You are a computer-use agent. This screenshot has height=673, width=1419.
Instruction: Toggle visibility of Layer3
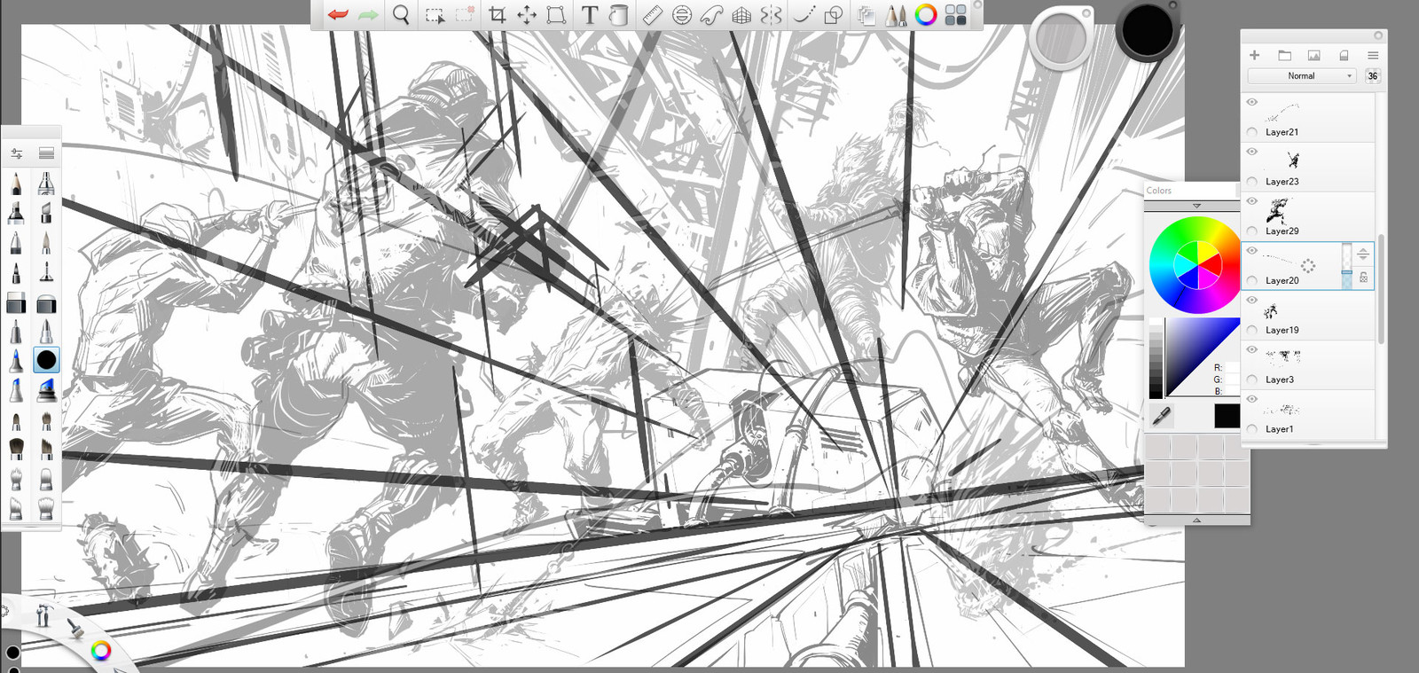[x=1252, y=349]
